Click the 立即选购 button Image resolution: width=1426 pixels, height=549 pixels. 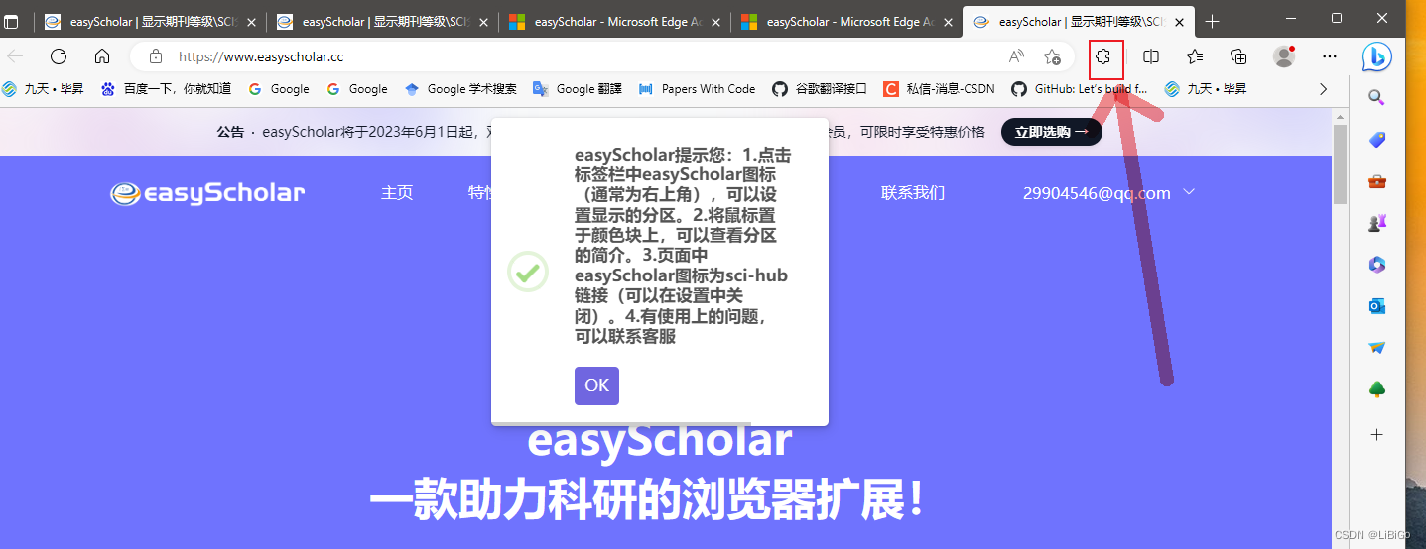pyautogui.click(x=1052, y=131)
